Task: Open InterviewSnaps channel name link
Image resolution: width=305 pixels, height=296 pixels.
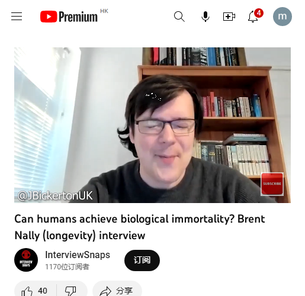Action: tap(78, 255)
